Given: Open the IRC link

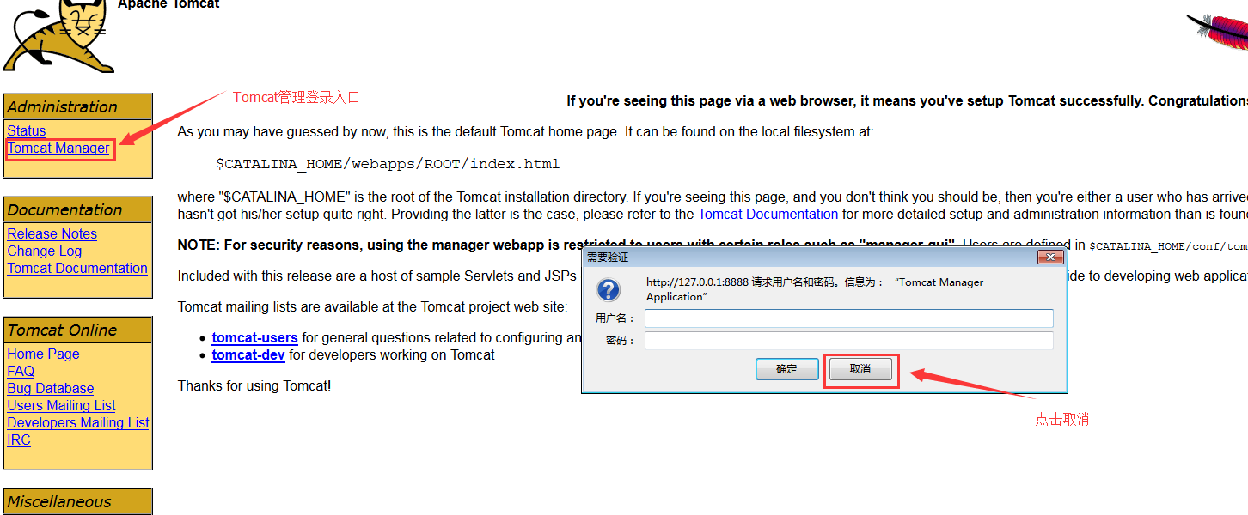Looking at the screenshot, I should [x=19, y=440].
